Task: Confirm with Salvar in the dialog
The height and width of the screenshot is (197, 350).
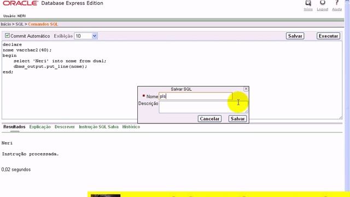Action: pyautogui.click(x=237, y=119)
